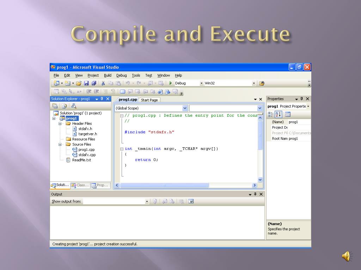Switch to the Property Manager tab
Screen dimensions: 361x270
coord(100,185)
